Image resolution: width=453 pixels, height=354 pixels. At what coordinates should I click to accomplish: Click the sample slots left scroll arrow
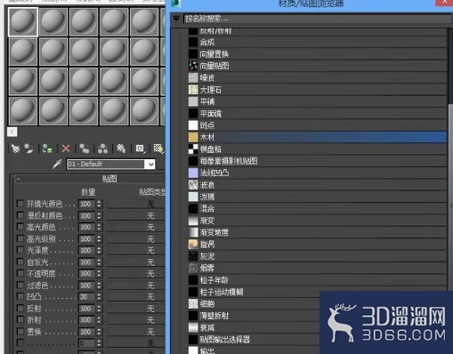coord(12,132)
